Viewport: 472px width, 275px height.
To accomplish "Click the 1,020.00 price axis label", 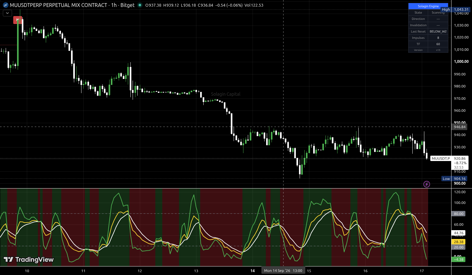I will pos(461,37).
